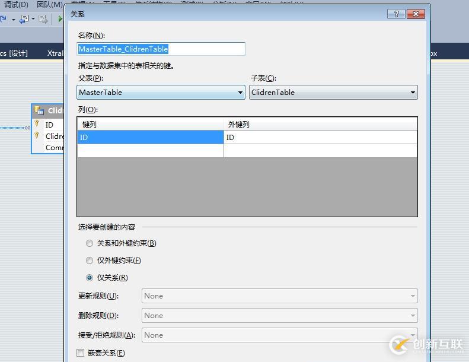Open the 父表 MasterTable dropdown

click(161, 92)
